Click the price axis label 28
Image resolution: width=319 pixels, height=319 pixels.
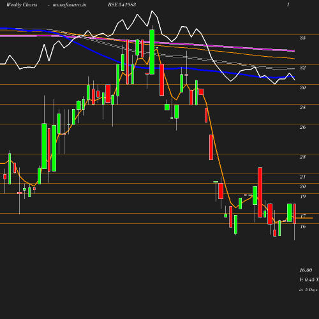pos(302,107)
